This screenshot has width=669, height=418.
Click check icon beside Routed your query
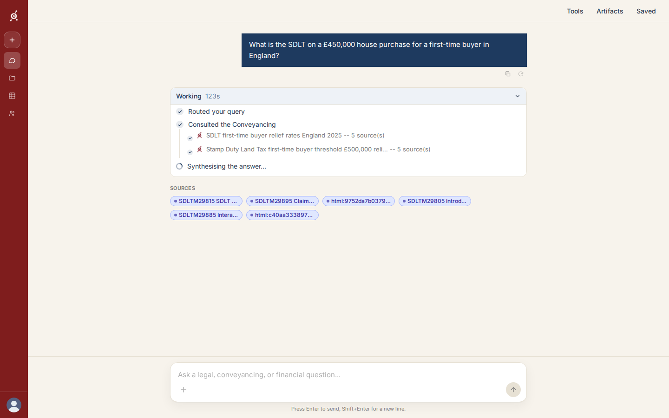pos(180,111)
